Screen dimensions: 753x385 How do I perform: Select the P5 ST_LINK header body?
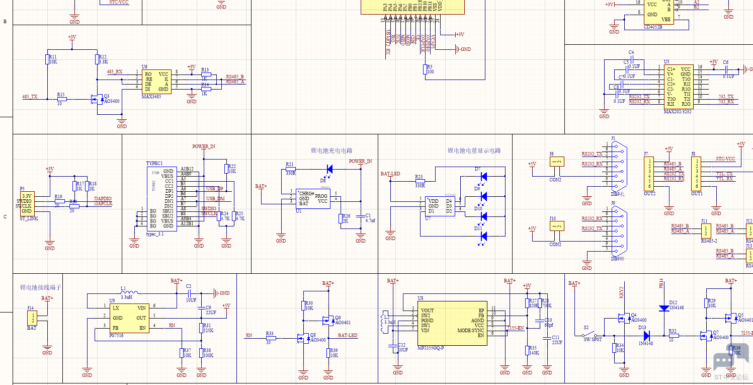tap(28, 203)
